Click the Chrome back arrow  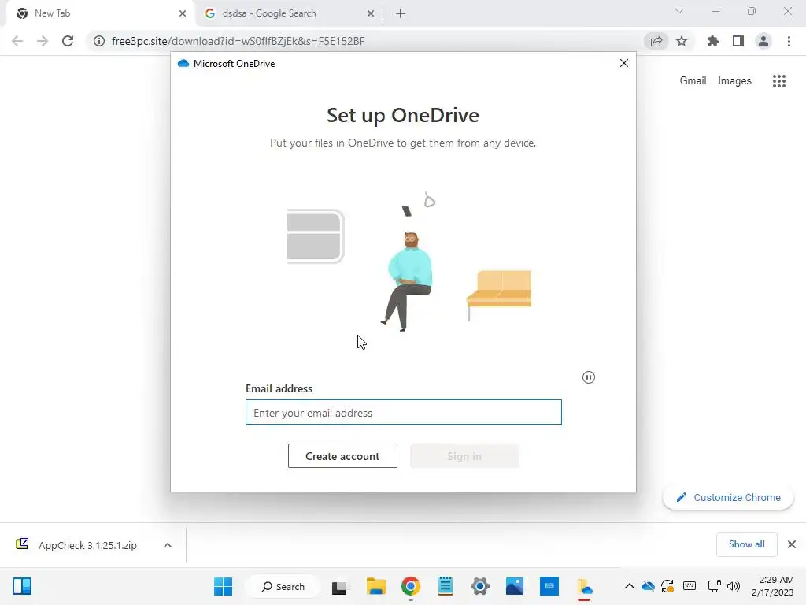[x=17, y=41]
